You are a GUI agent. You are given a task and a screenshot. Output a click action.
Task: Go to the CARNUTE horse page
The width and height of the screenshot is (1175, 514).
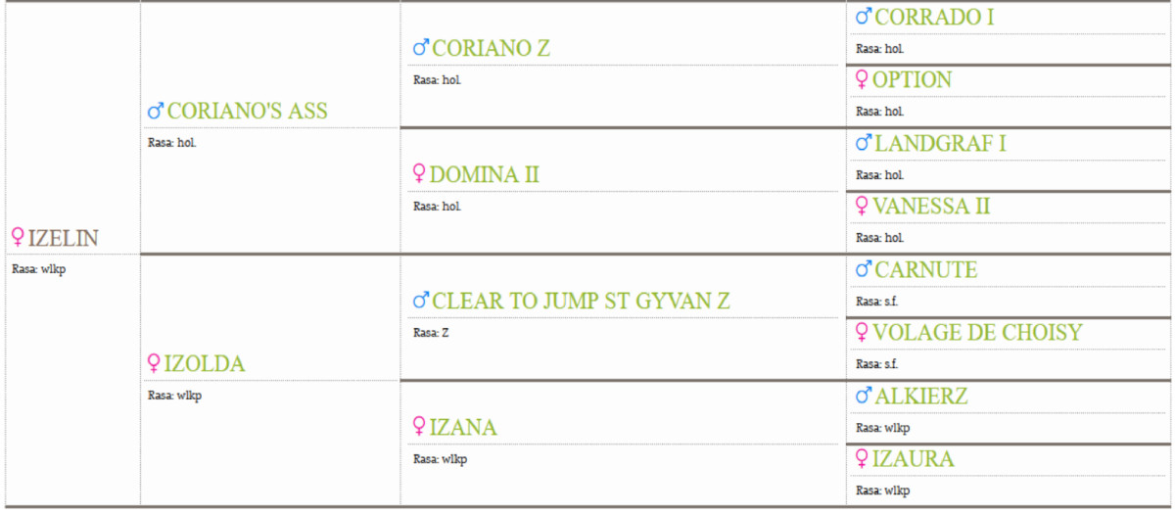[x=925, y=270]
